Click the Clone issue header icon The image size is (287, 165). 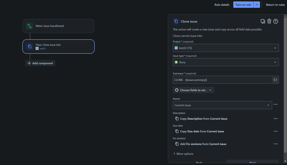176,21
